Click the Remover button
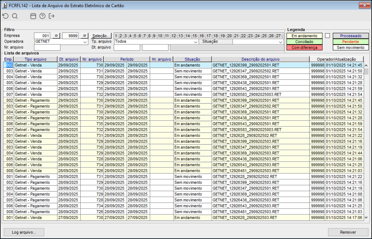372x239 pixels. (348, 232)
